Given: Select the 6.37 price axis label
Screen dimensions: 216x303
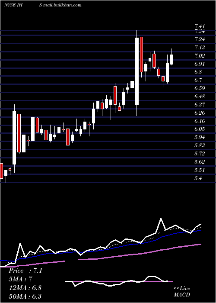Looking at the screenshot, I should (200, 105).
